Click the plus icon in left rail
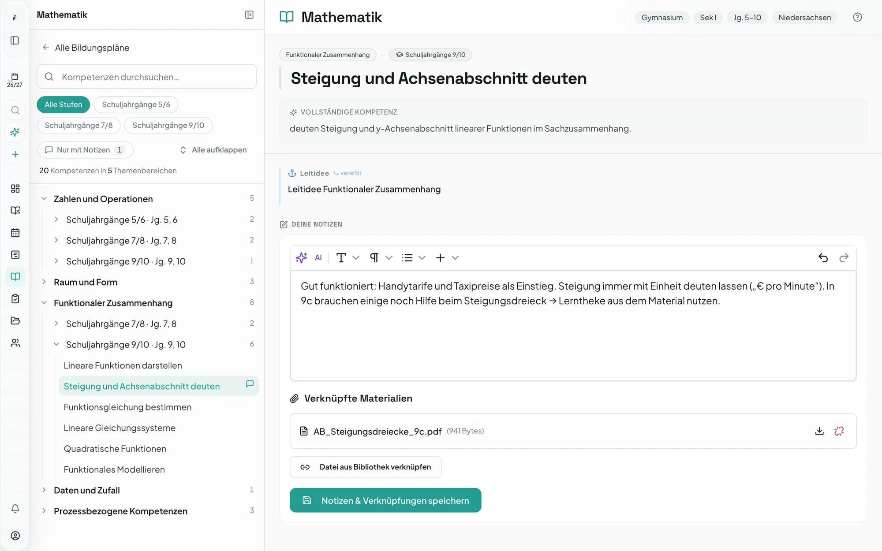 click(15, 154)
